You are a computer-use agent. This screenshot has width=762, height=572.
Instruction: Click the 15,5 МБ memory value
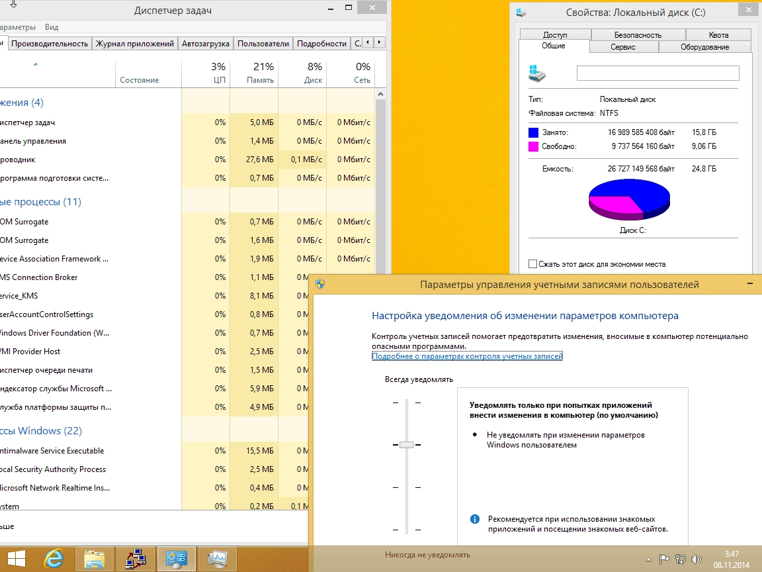pos(259,451)
